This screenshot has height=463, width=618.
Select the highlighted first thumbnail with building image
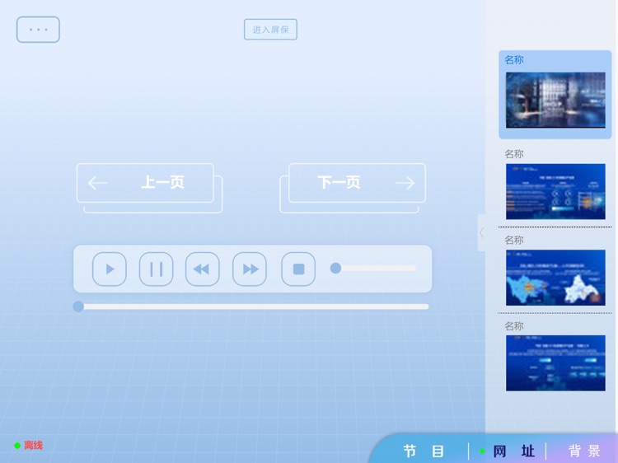[555, 100]
